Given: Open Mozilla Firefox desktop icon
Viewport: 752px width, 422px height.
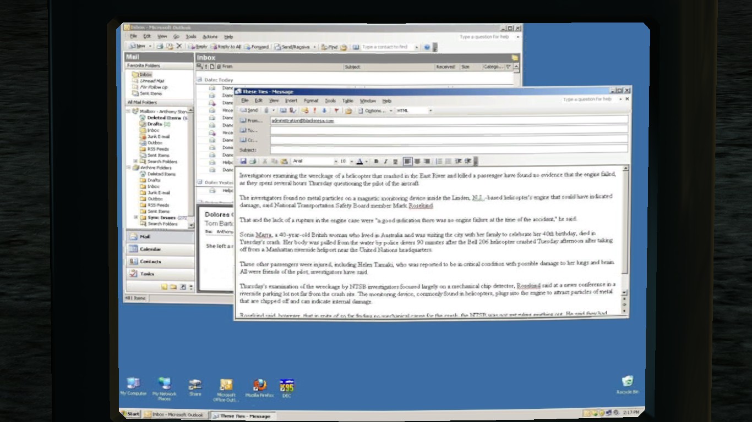Looking at the screenshot, I should pyautogui.click(x=259, y=388).
